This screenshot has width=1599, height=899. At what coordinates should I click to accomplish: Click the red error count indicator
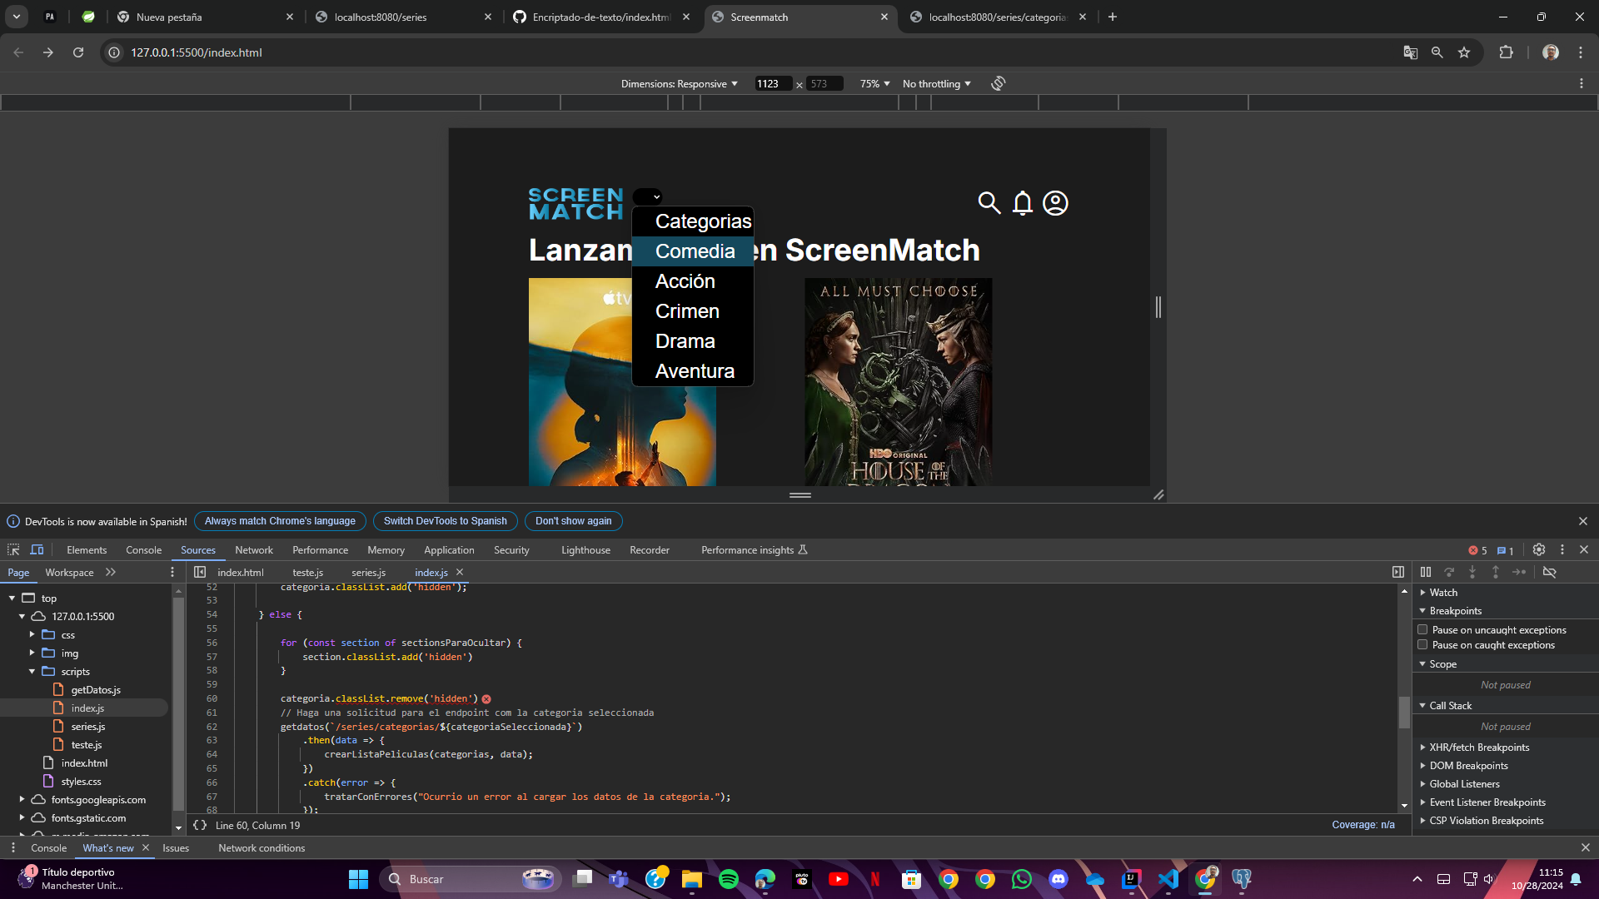click(1477, 550)
